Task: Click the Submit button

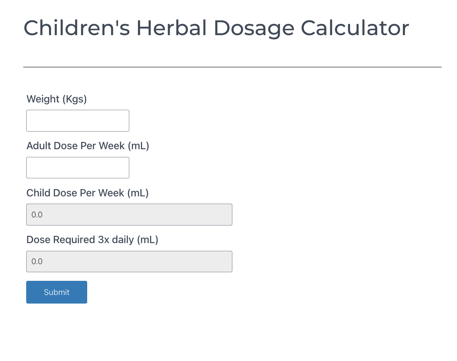Action: click(57, 292)
